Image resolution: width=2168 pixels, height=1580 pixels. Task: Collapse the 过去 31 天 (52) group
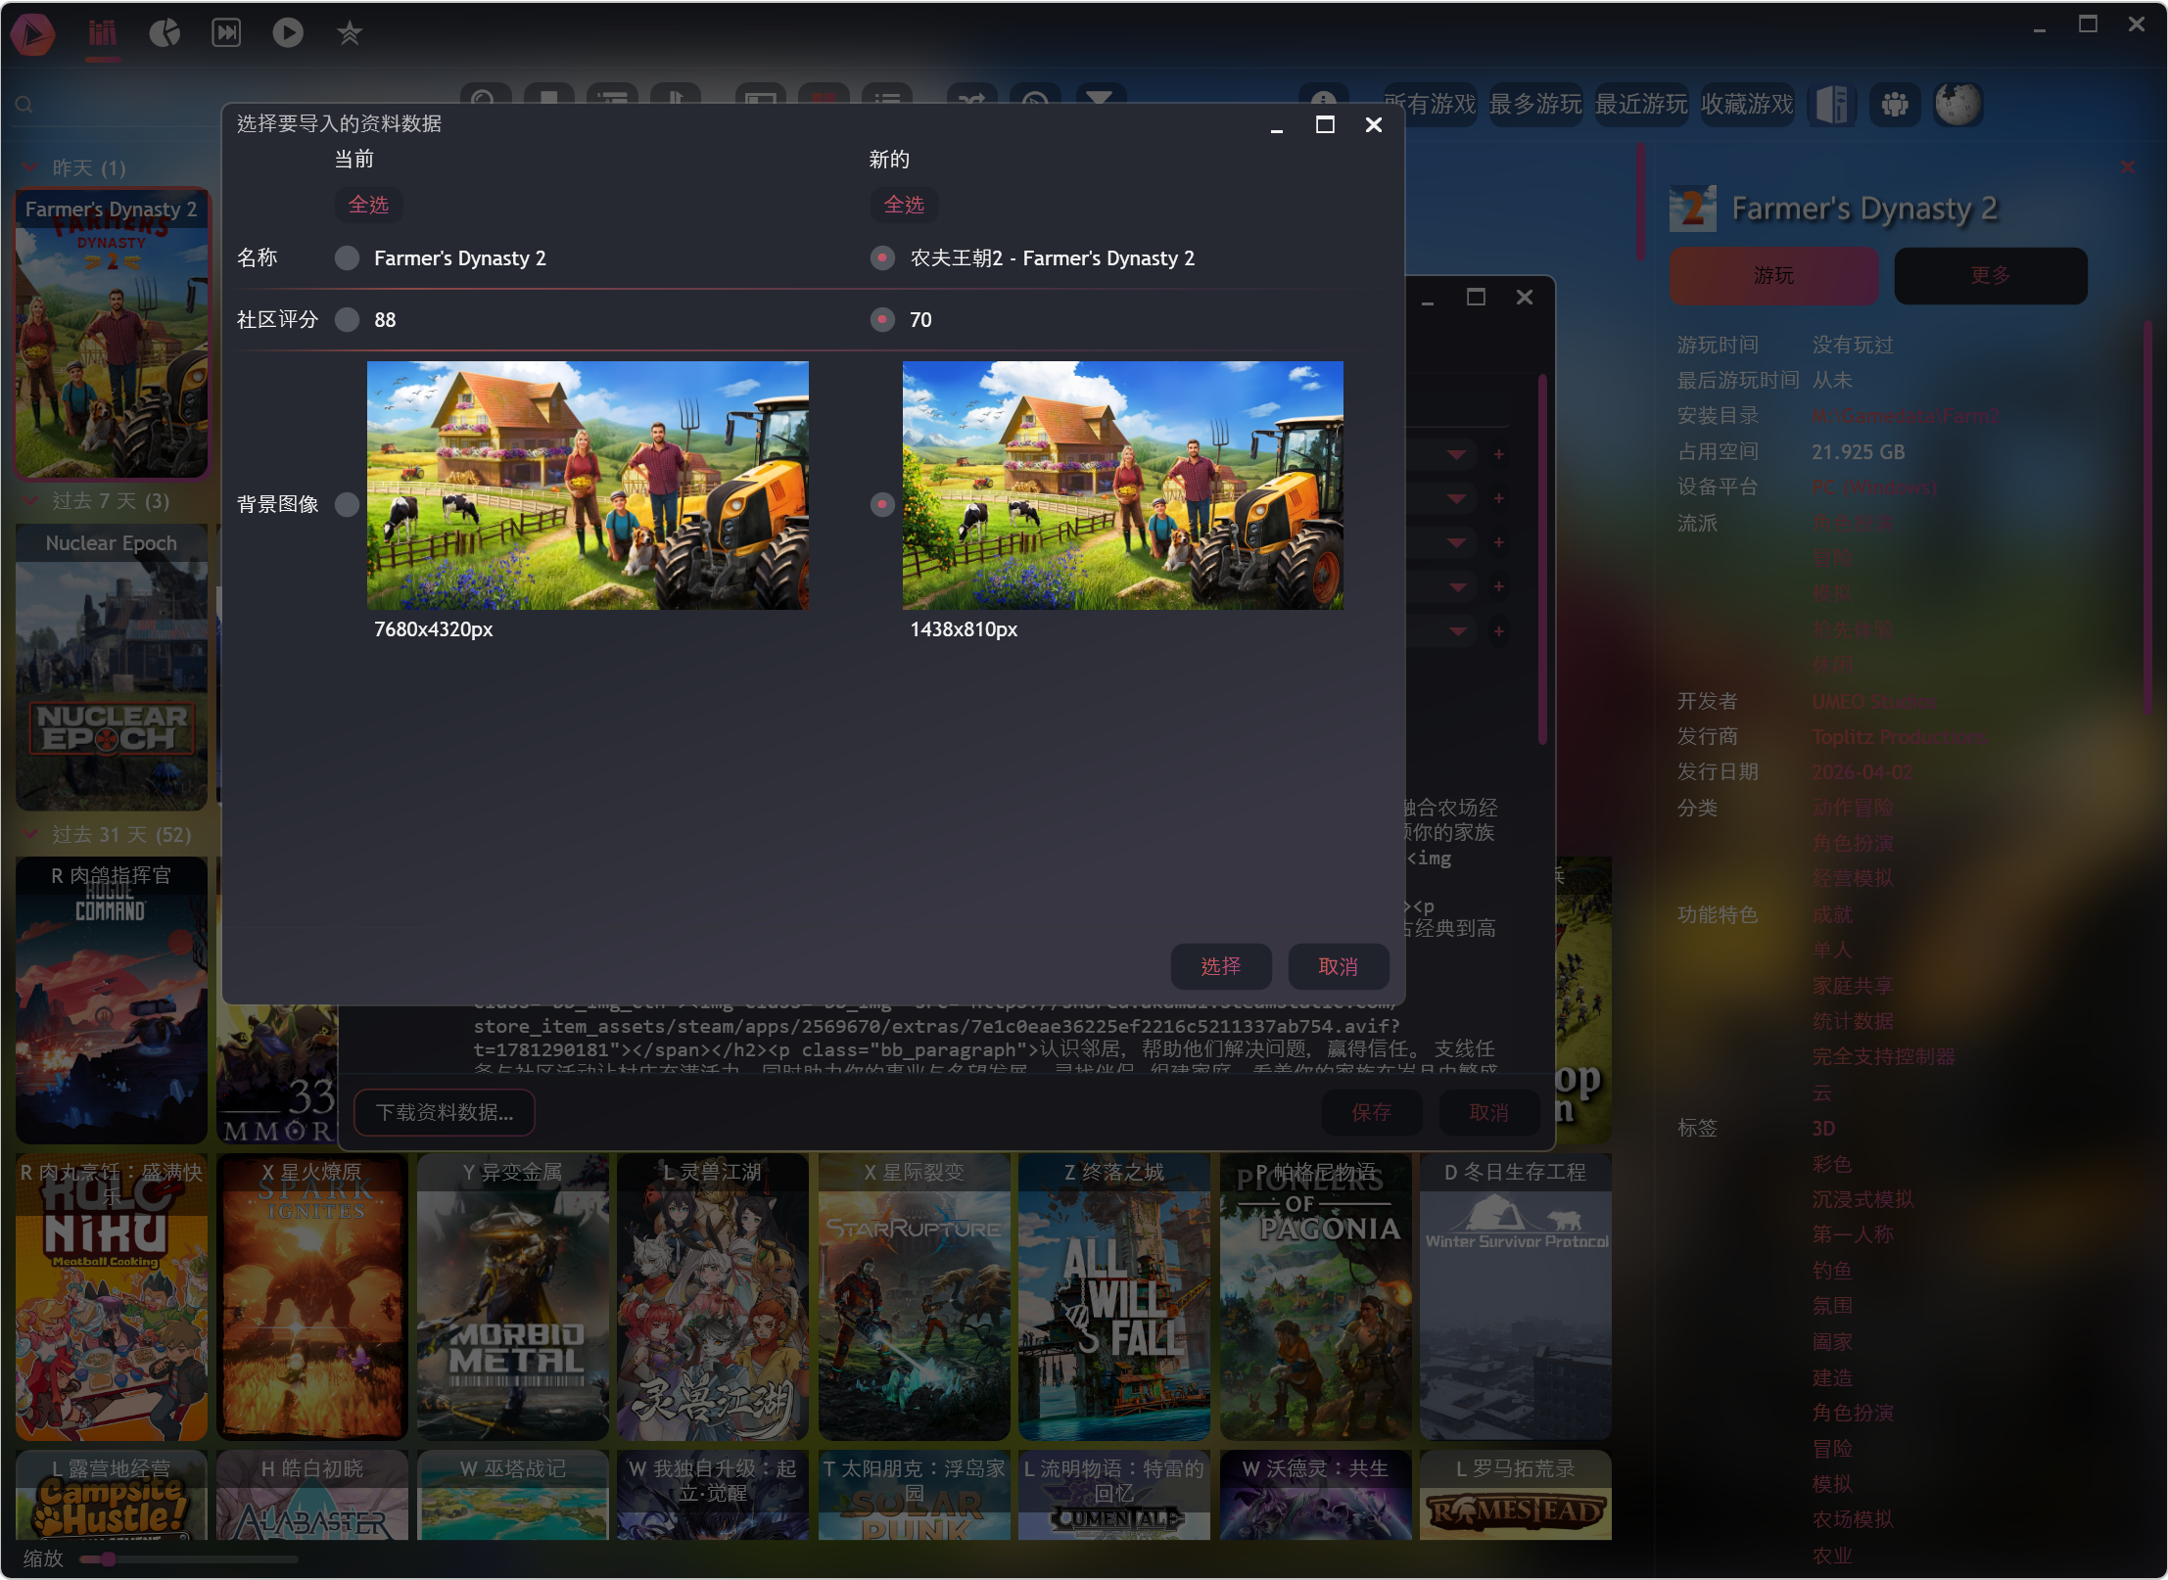pos(29,835)
